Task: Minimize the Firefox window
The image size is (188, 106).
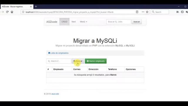Action: pos(179,6)
